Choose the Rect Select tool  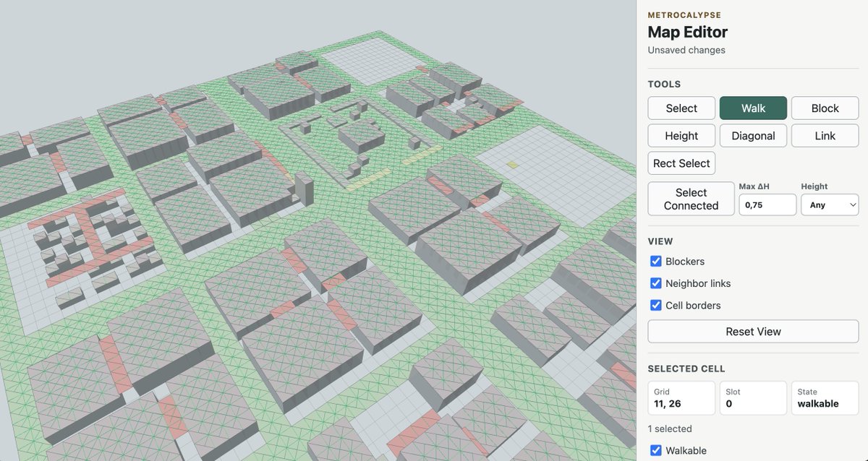coord(681,163)
